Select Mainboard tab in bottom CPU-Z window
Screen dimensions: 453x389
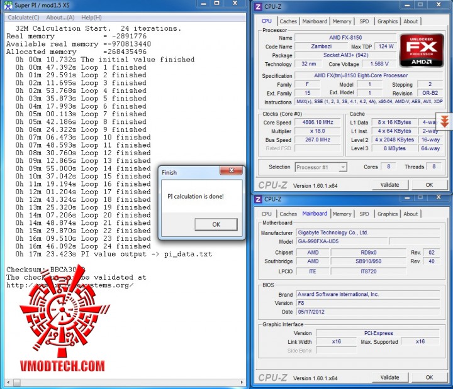tap(315, 214)
